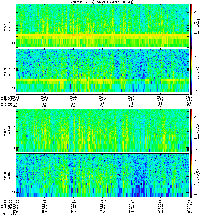This screenshot has width=202, height=216.
Task: Click the 1.0 frequency tick of THB B-parallel panel
Action: [x=13, y=68]
